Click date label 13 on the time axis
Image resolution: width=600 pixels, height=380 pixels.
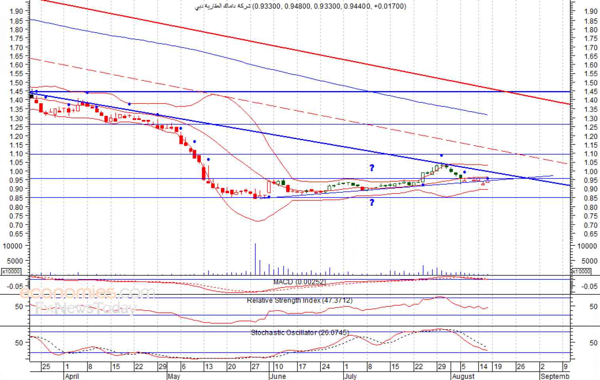tap(208, 367)
